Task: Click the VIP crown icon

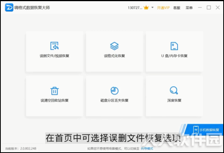Action: [146, 7]
